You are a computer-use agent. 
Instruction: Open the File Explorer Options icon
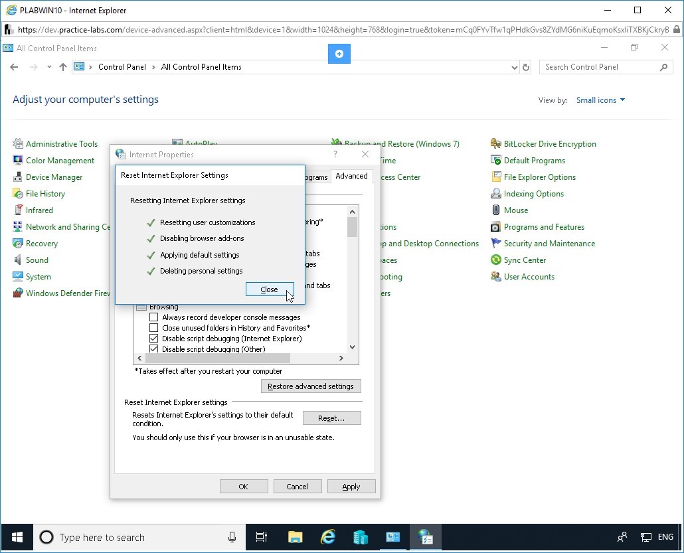tap(496, 177)
